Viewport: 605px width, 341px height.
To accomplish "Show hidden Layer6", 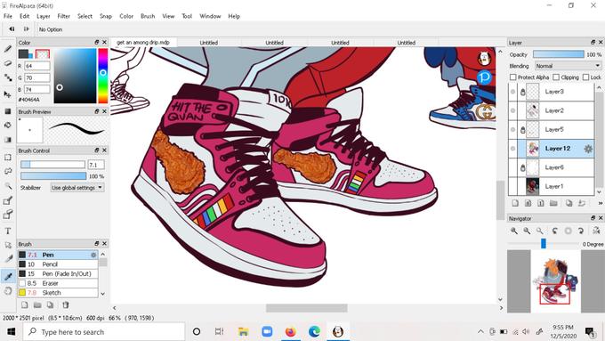I will point(512,167).
